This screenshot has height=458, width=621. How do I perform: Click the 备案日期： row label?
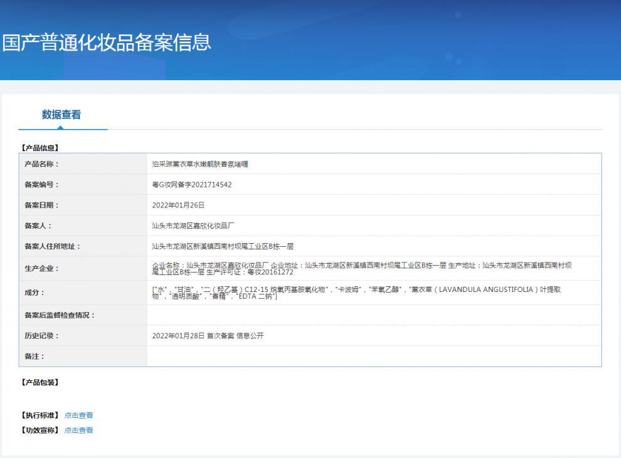(x=41, y=206)
